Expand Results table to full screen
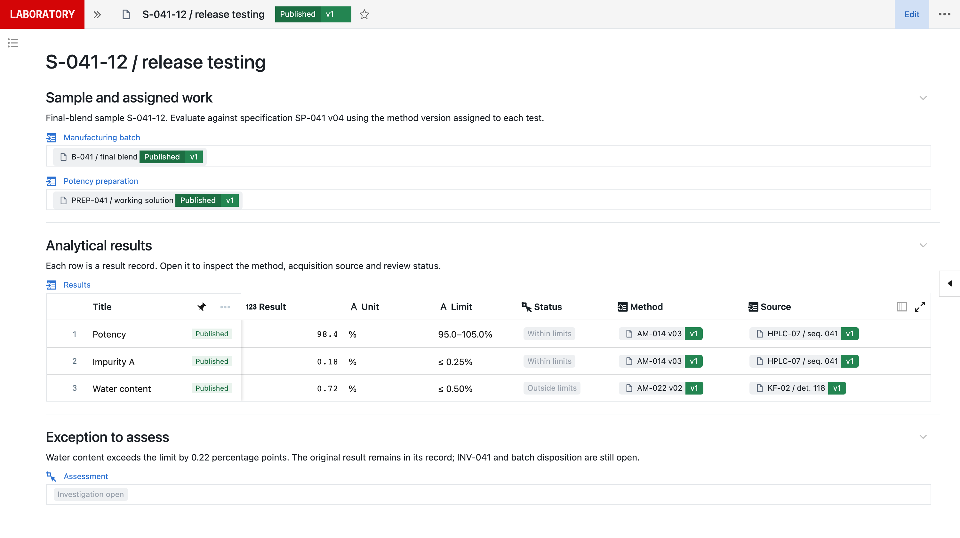Screen dimensions: 960x538 [x=920, y=306]
